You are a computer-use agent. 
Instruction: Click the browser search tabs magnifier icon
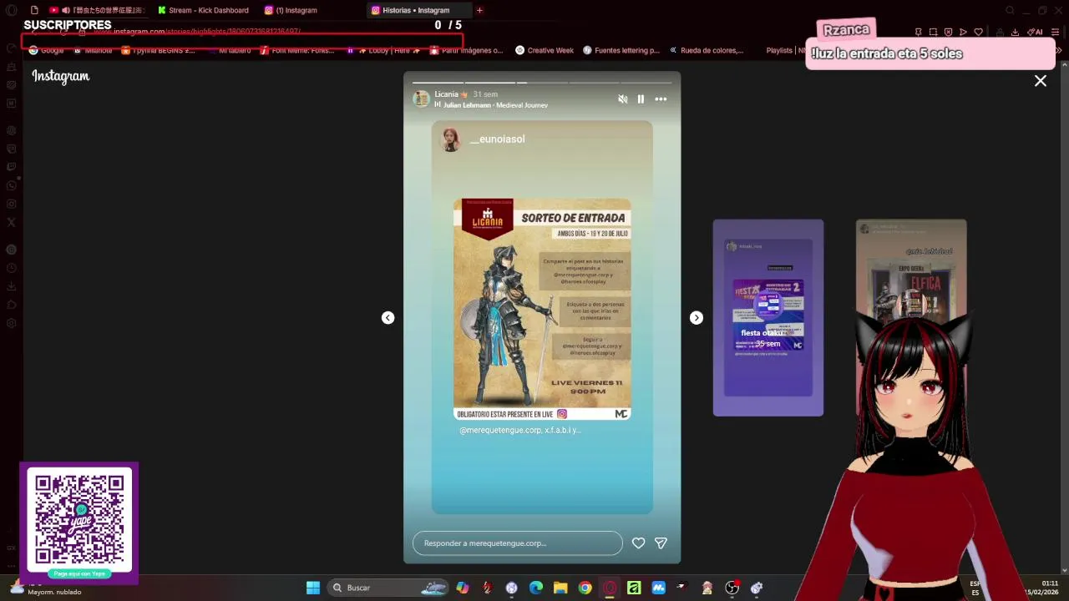point(1010,10)
